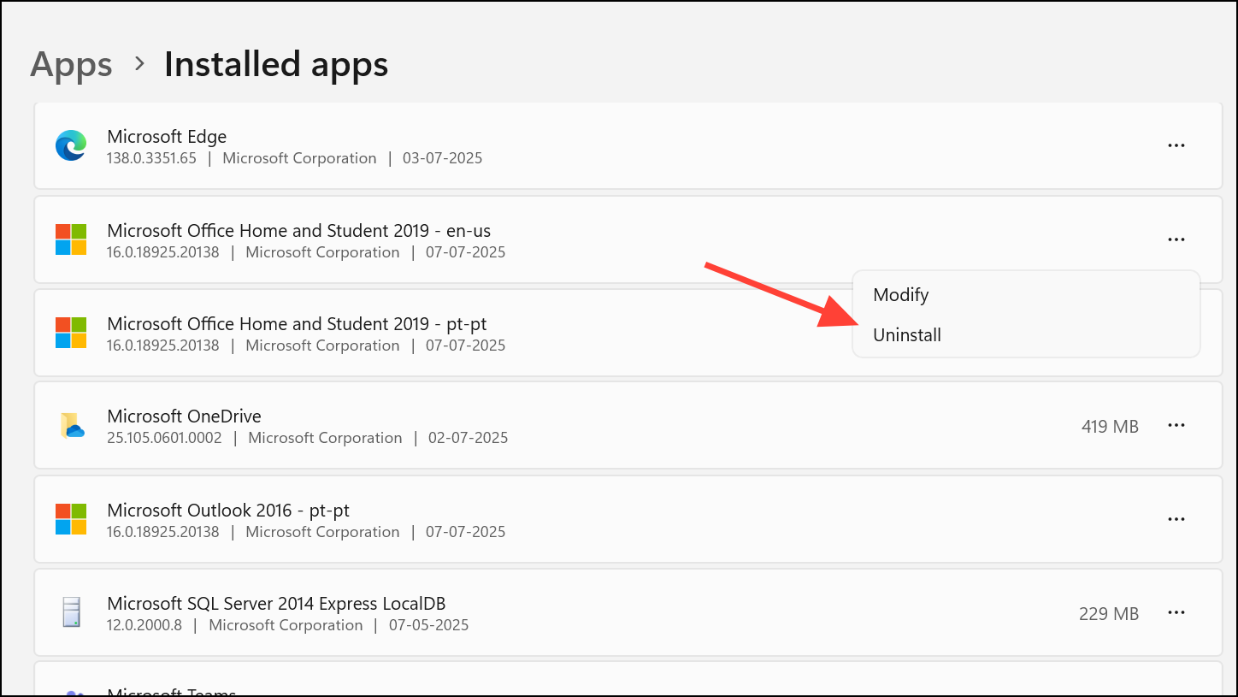
Task: Select the Microsoft Outlook 2016 - pt-pt name
Action: coord(228,511)
